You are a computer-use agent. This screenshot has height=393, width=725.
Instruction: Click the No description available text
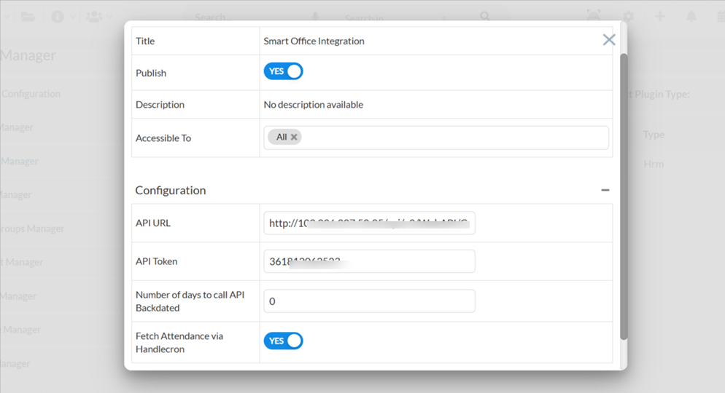click(x=314, y=105)
